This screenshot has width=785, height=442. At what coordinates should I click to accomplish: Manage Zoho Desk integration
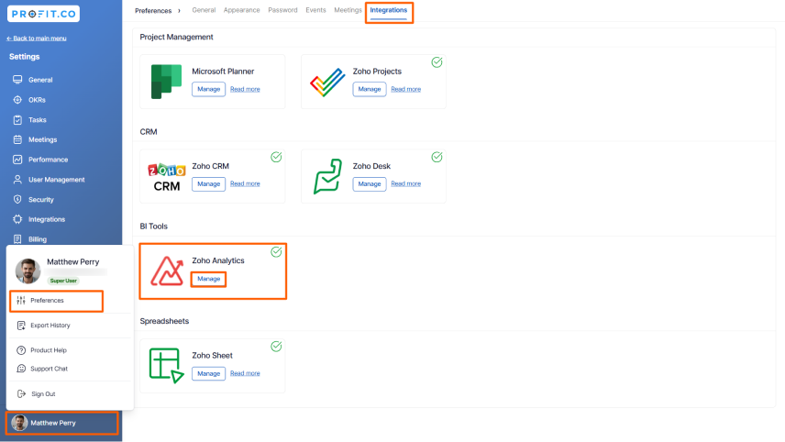(370, 183)
